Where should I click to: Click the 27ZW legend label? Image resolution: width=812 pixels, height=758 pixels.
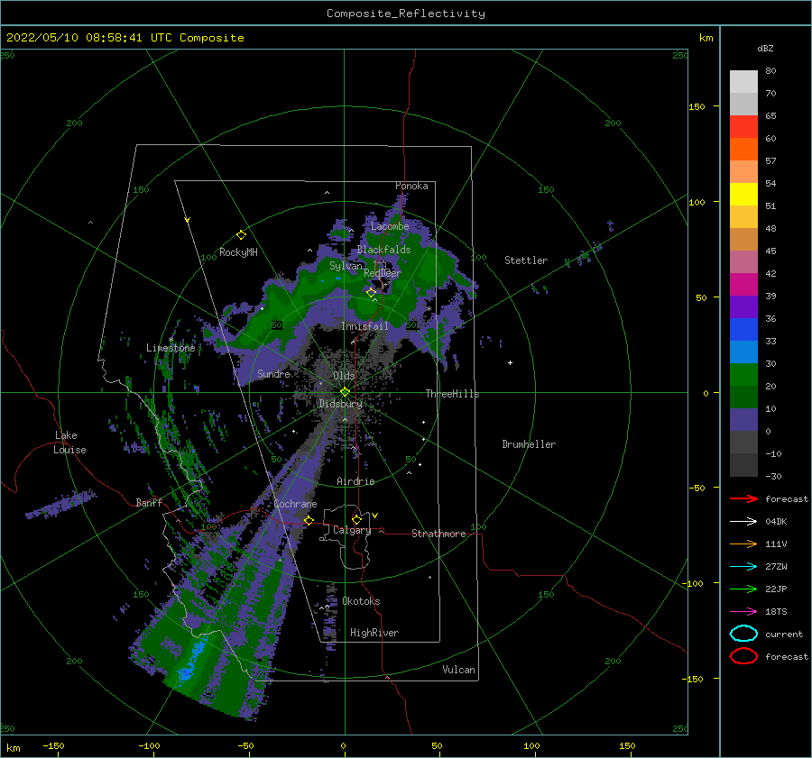[776, 567]
